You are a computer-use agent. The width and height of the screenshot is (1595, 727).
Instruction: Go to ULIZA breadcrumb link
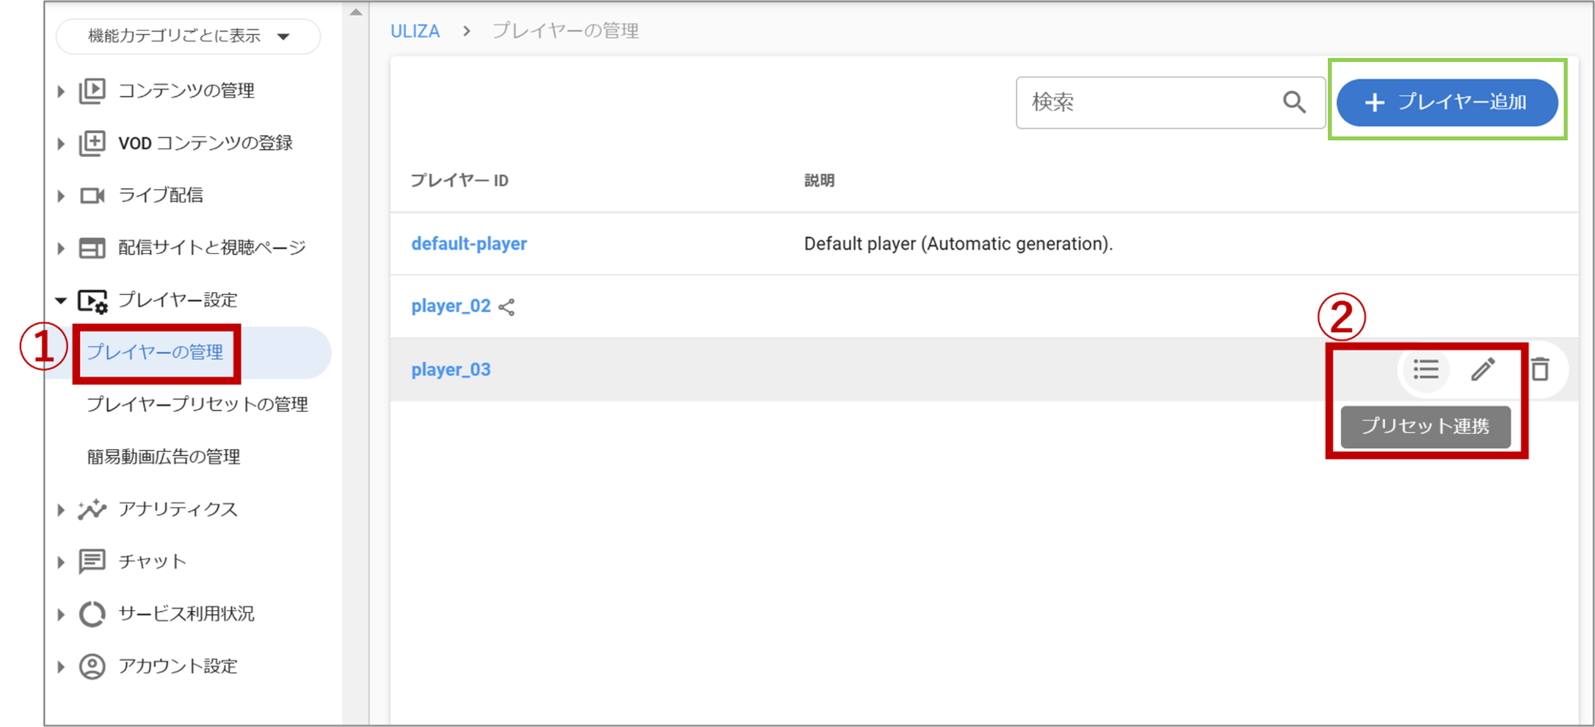(415, 31)
